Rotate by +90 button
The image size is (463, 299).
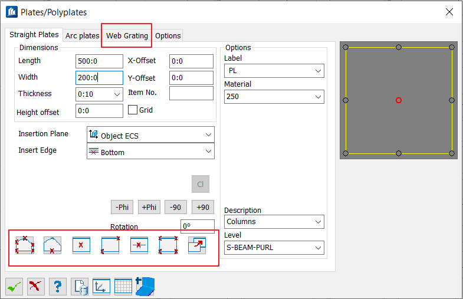pyautogui.click(x=203, y=207)
